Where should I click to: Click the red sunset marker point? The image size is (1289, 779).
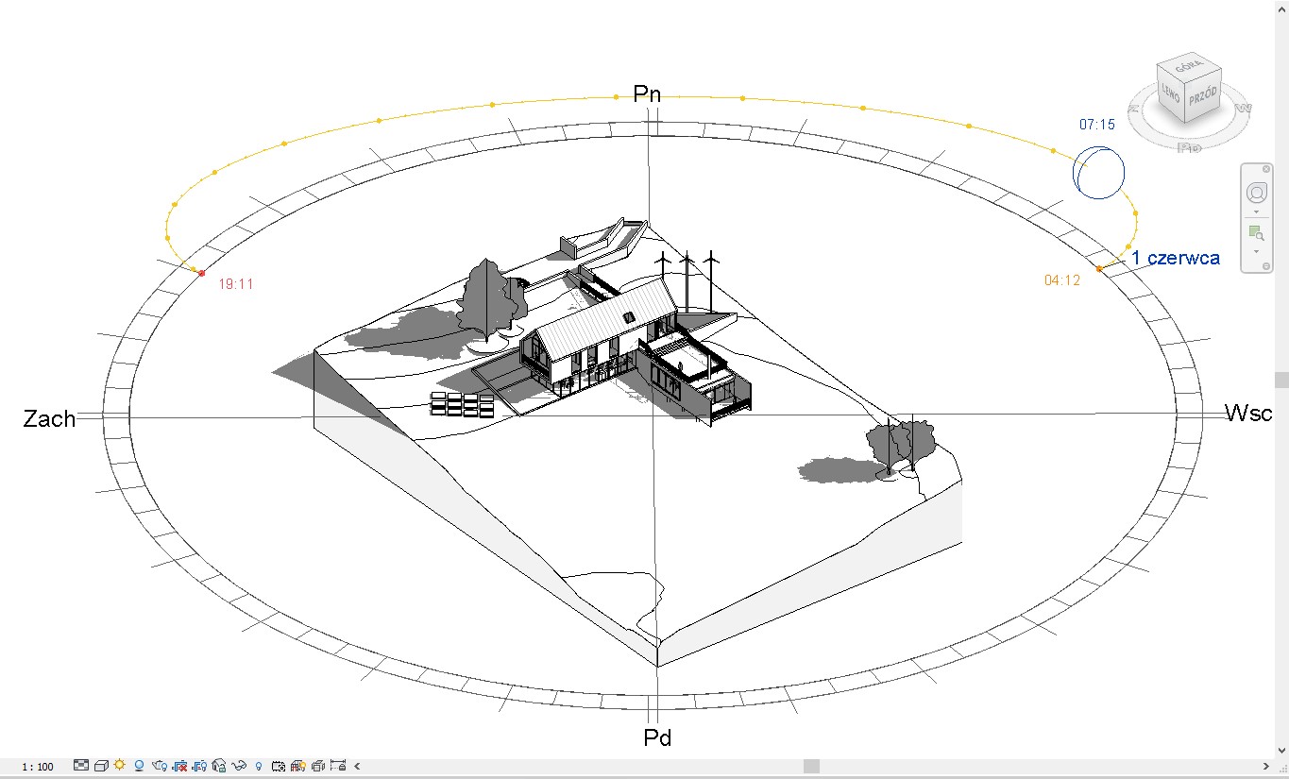tap(201, 273)
